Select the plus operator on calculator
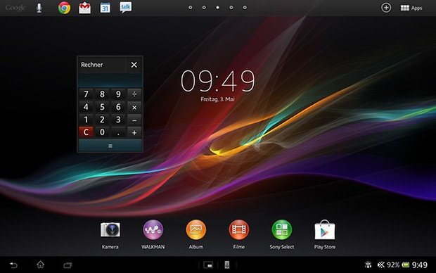This screenshot has width=436, height=273. click(134, 132)
